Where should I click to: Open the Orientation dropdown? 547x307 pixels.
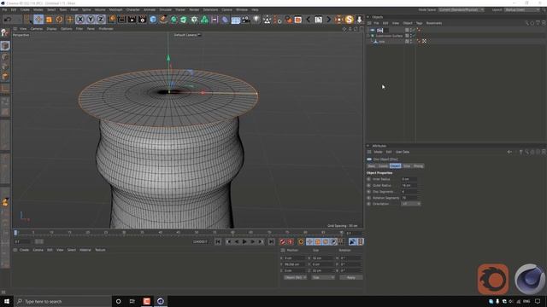(410, 204)
